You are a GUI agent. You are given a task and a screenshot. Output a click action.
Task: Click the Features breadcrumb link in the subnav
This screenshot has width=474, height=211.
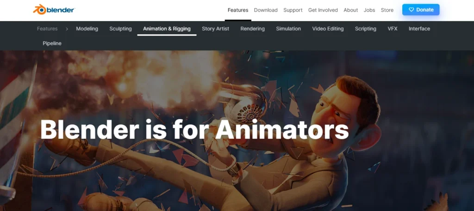(47, 29)
